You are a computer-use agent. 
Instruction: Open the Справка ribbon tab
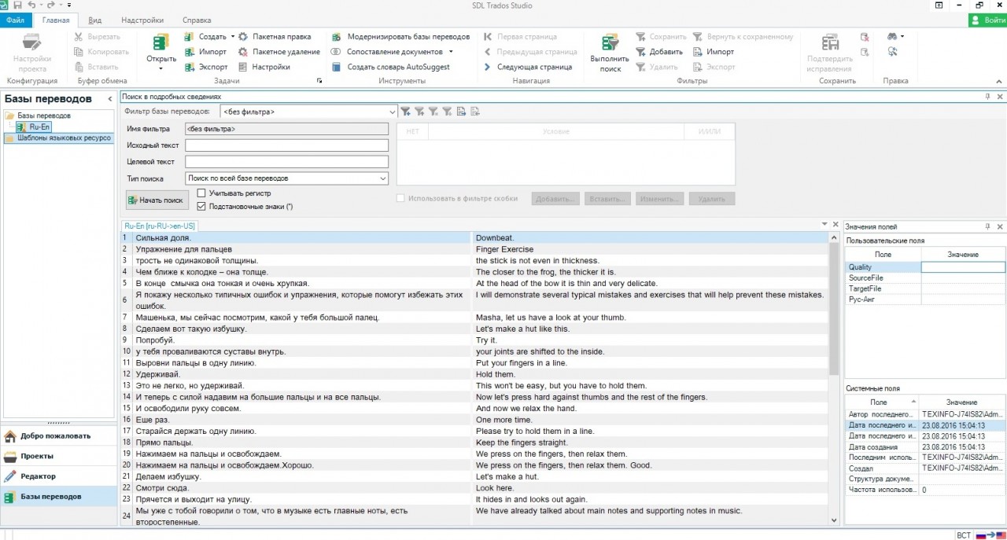pyautogui.click(x=196, y=20)
